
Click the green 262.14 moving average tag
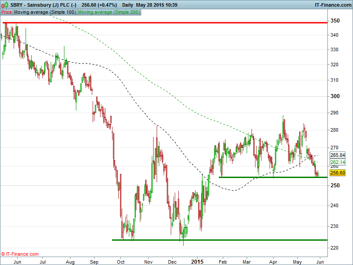pos(337,163)
